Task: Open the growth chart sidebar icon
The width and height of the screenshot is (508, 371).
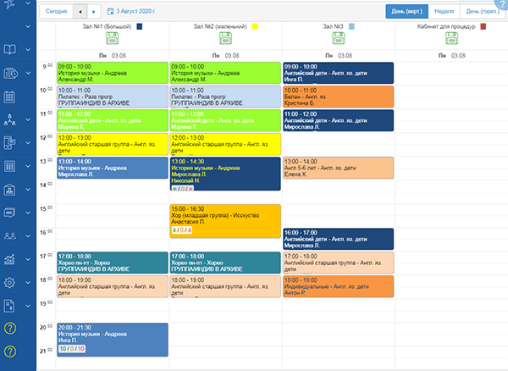Action: (x=10, y=259)
